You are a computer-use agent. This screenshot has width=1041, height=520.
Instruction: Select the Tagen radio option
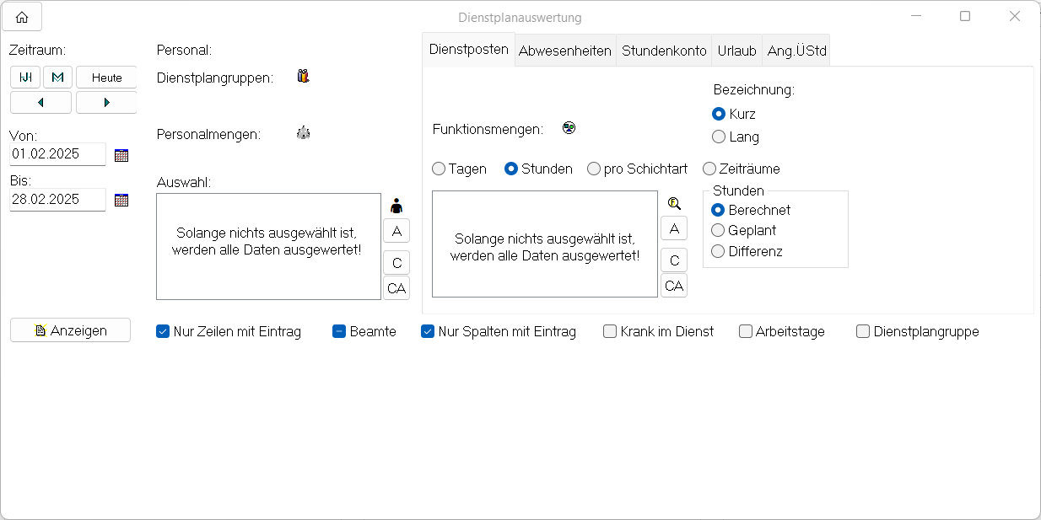[439, 169]
